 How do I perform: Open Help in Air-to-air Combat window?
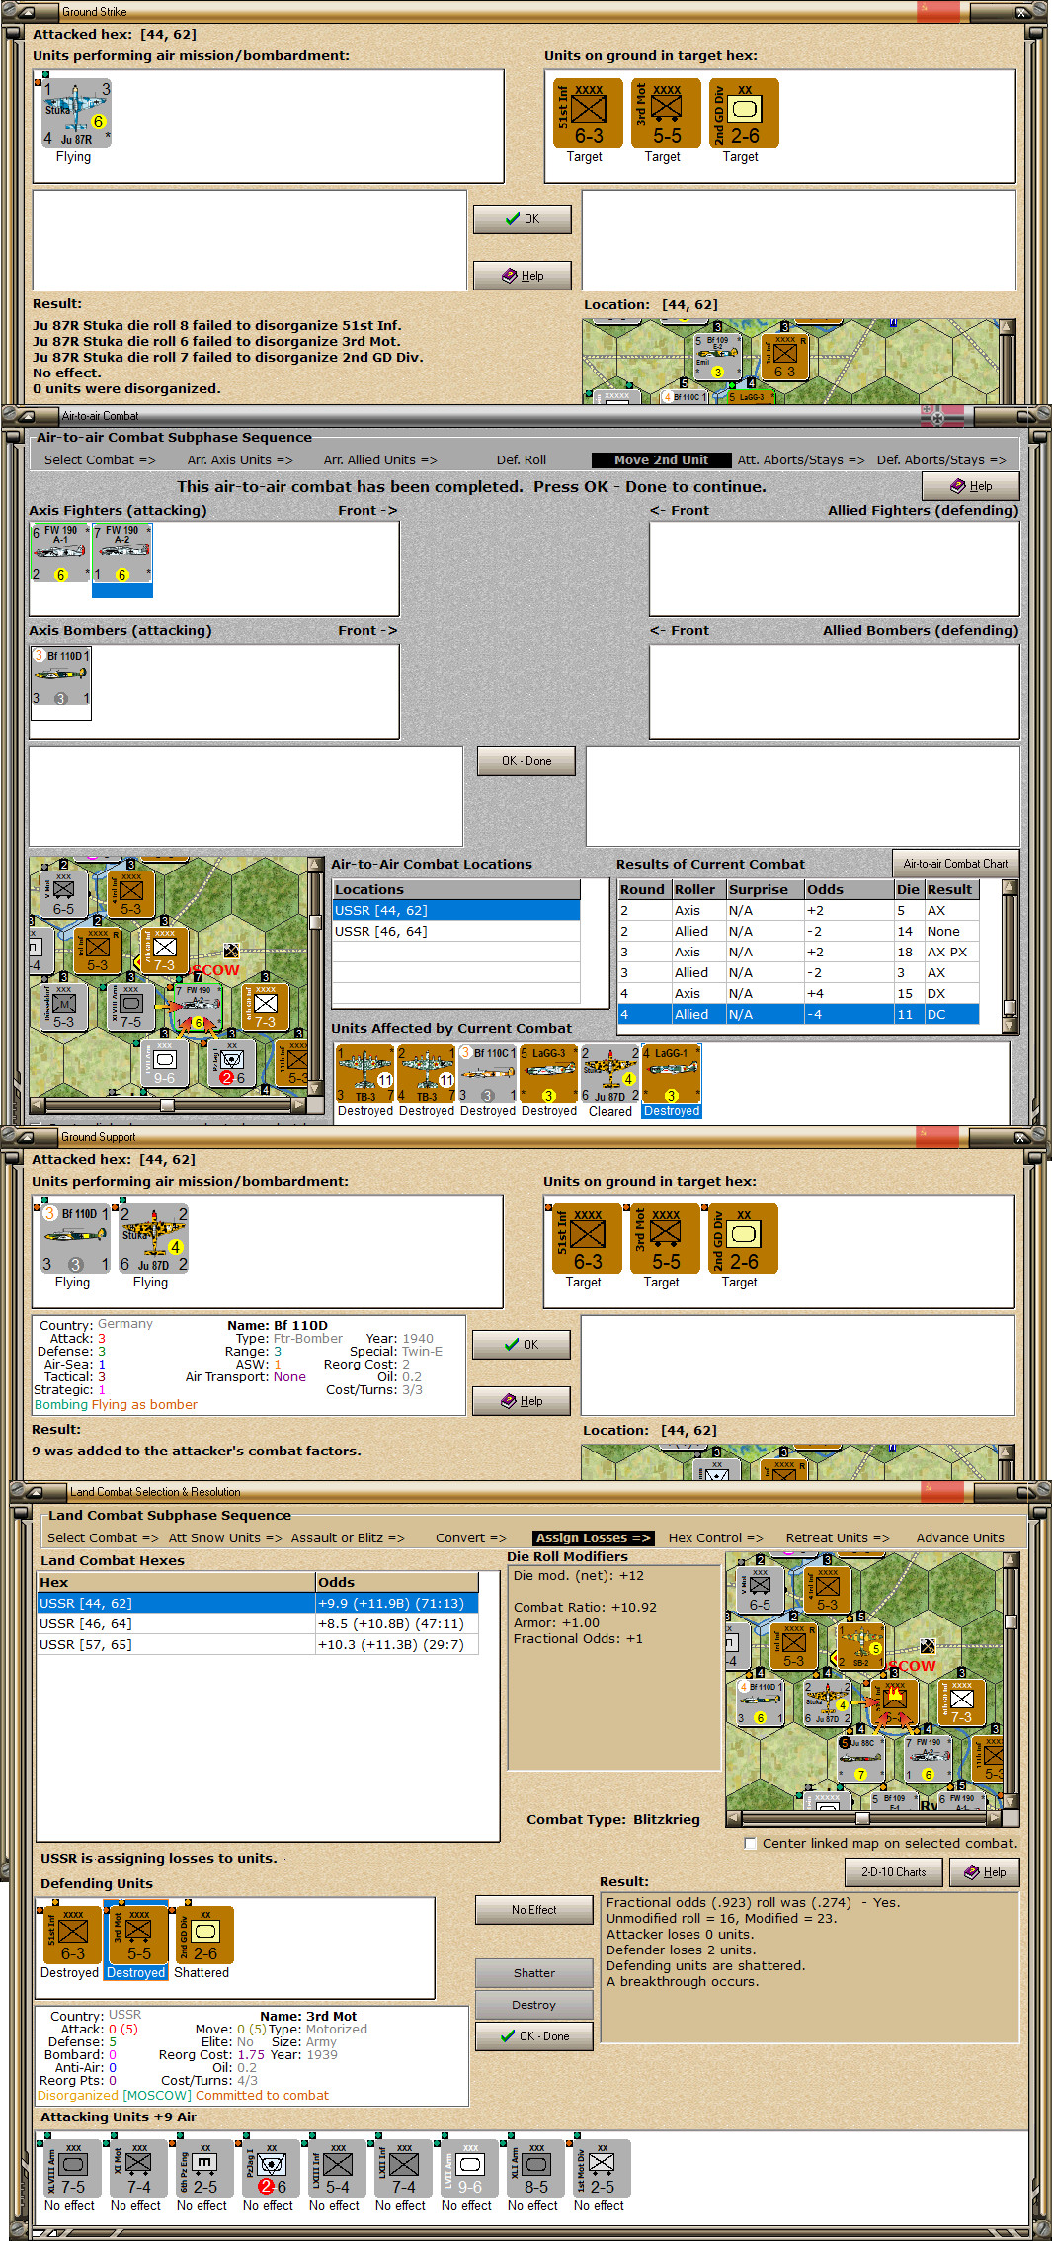pyautogui.click(x=970, y=486)
